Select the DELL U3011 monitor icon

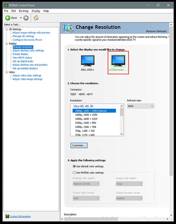click(x=88, y=61)
